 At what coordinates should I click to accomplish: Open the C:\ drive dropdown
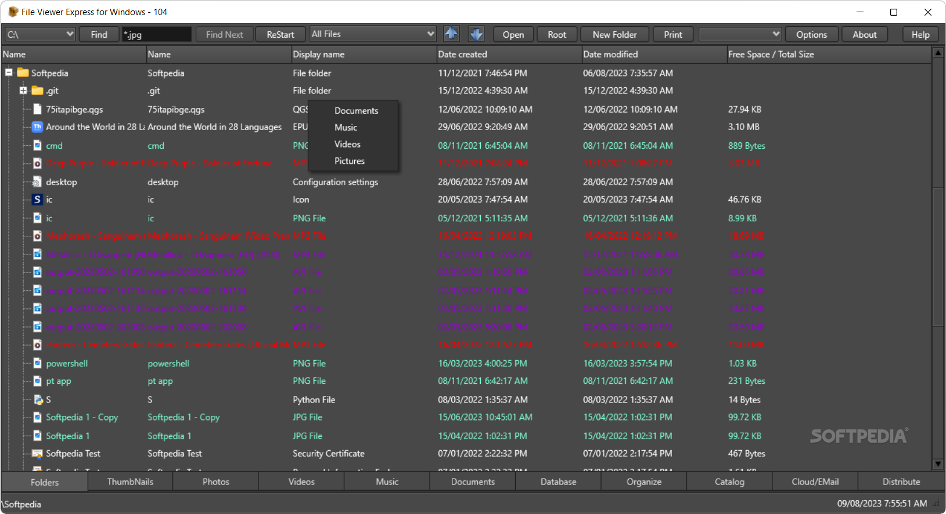[x=70, y=34]
